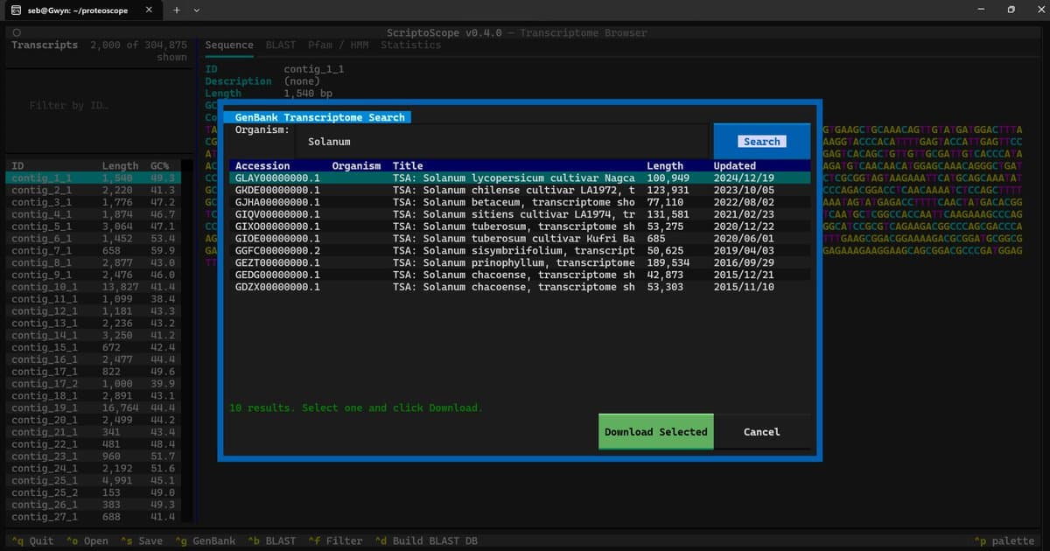1050x551 pixels.
Task: Trigger BLAST using the ^b status item
Action: [272, 541]
